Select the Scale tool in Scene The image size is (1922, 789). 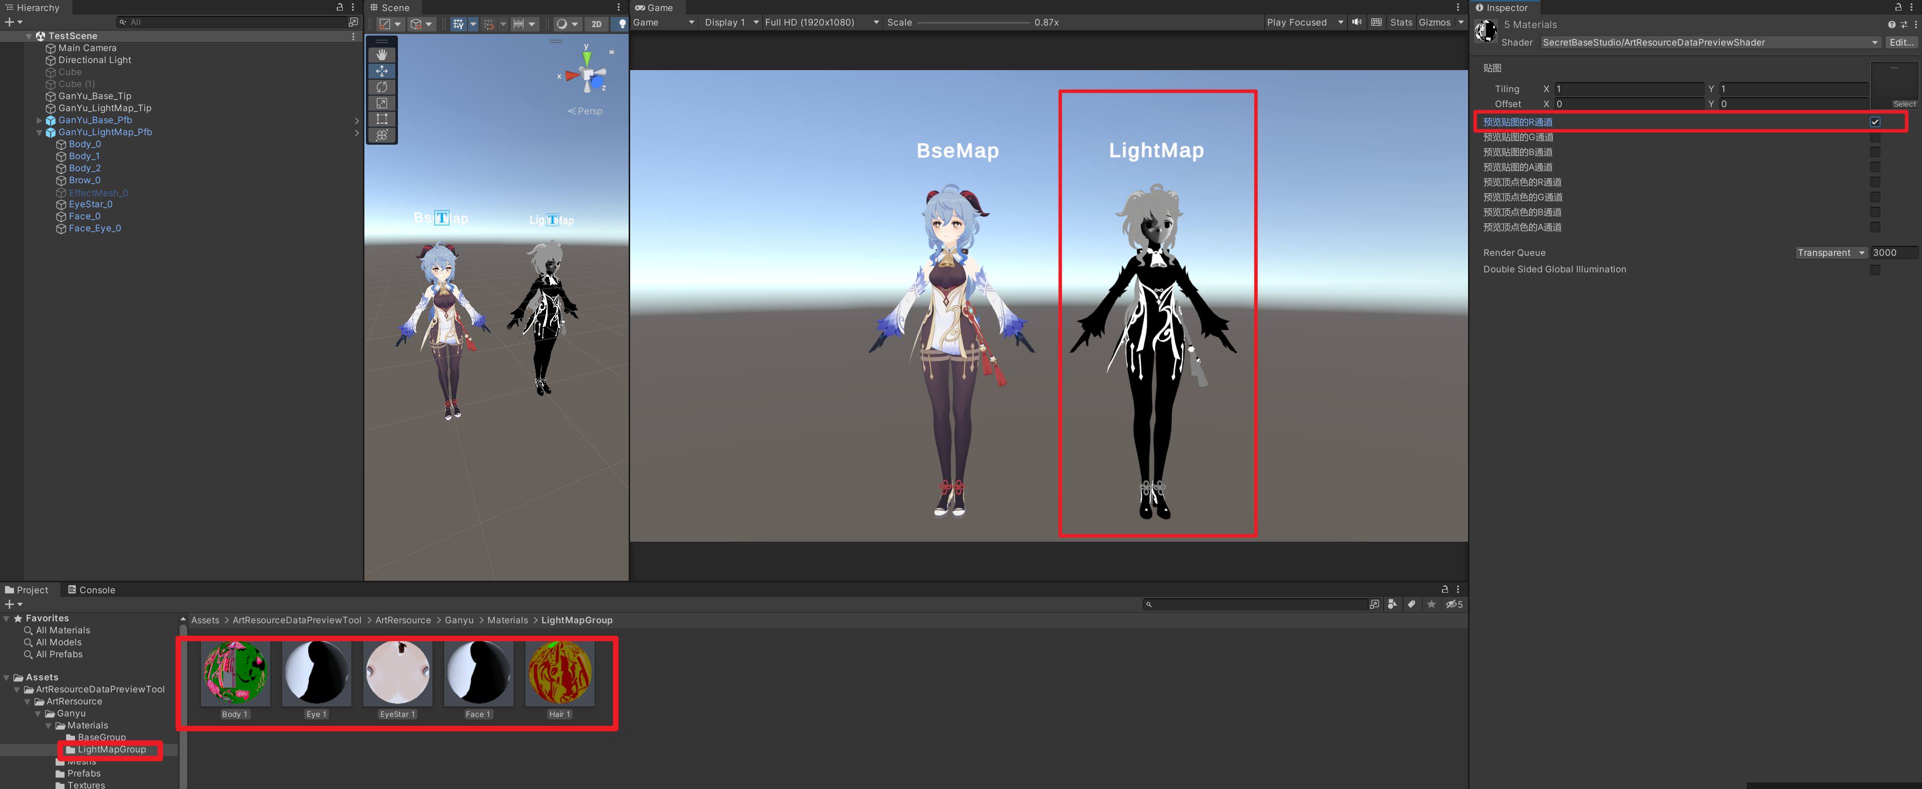click(x=381, y=103)
